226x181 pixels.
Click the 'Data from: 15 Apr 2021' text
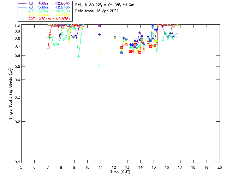pyautogui.click(x=97, y=11)
